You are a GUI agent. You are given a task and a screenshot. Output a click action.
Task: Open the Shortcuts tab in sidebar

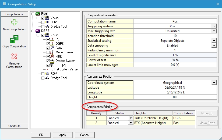coord(14,126)
